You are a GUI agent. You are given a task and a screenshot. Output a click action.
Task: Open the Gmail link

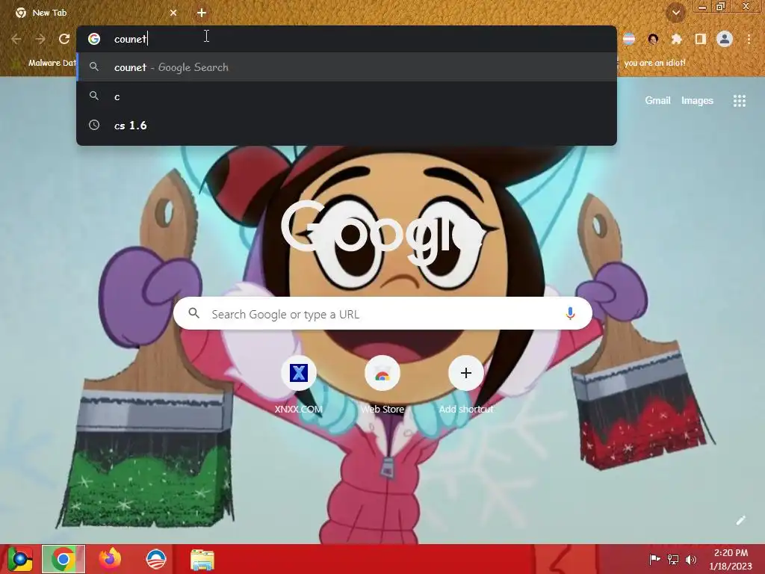657,101
